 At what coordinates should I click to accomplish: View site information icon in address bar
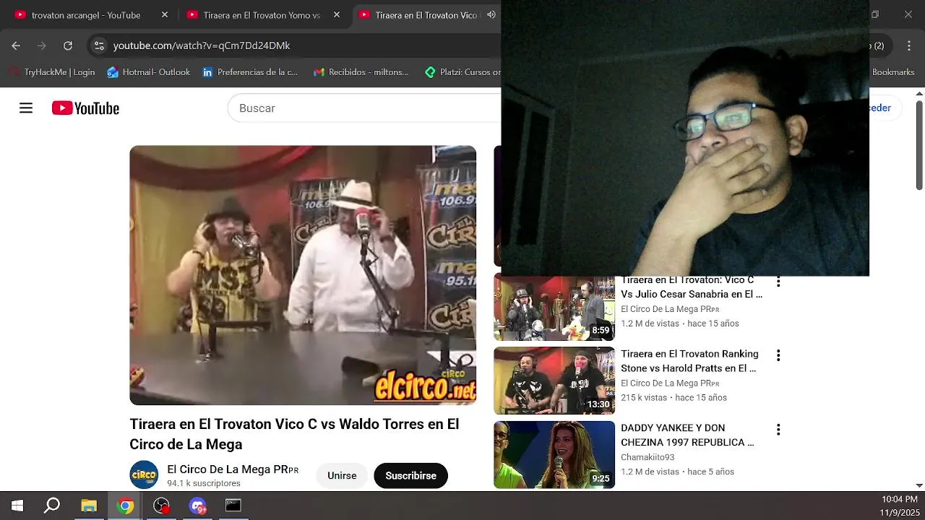click(x=99, y=45)
